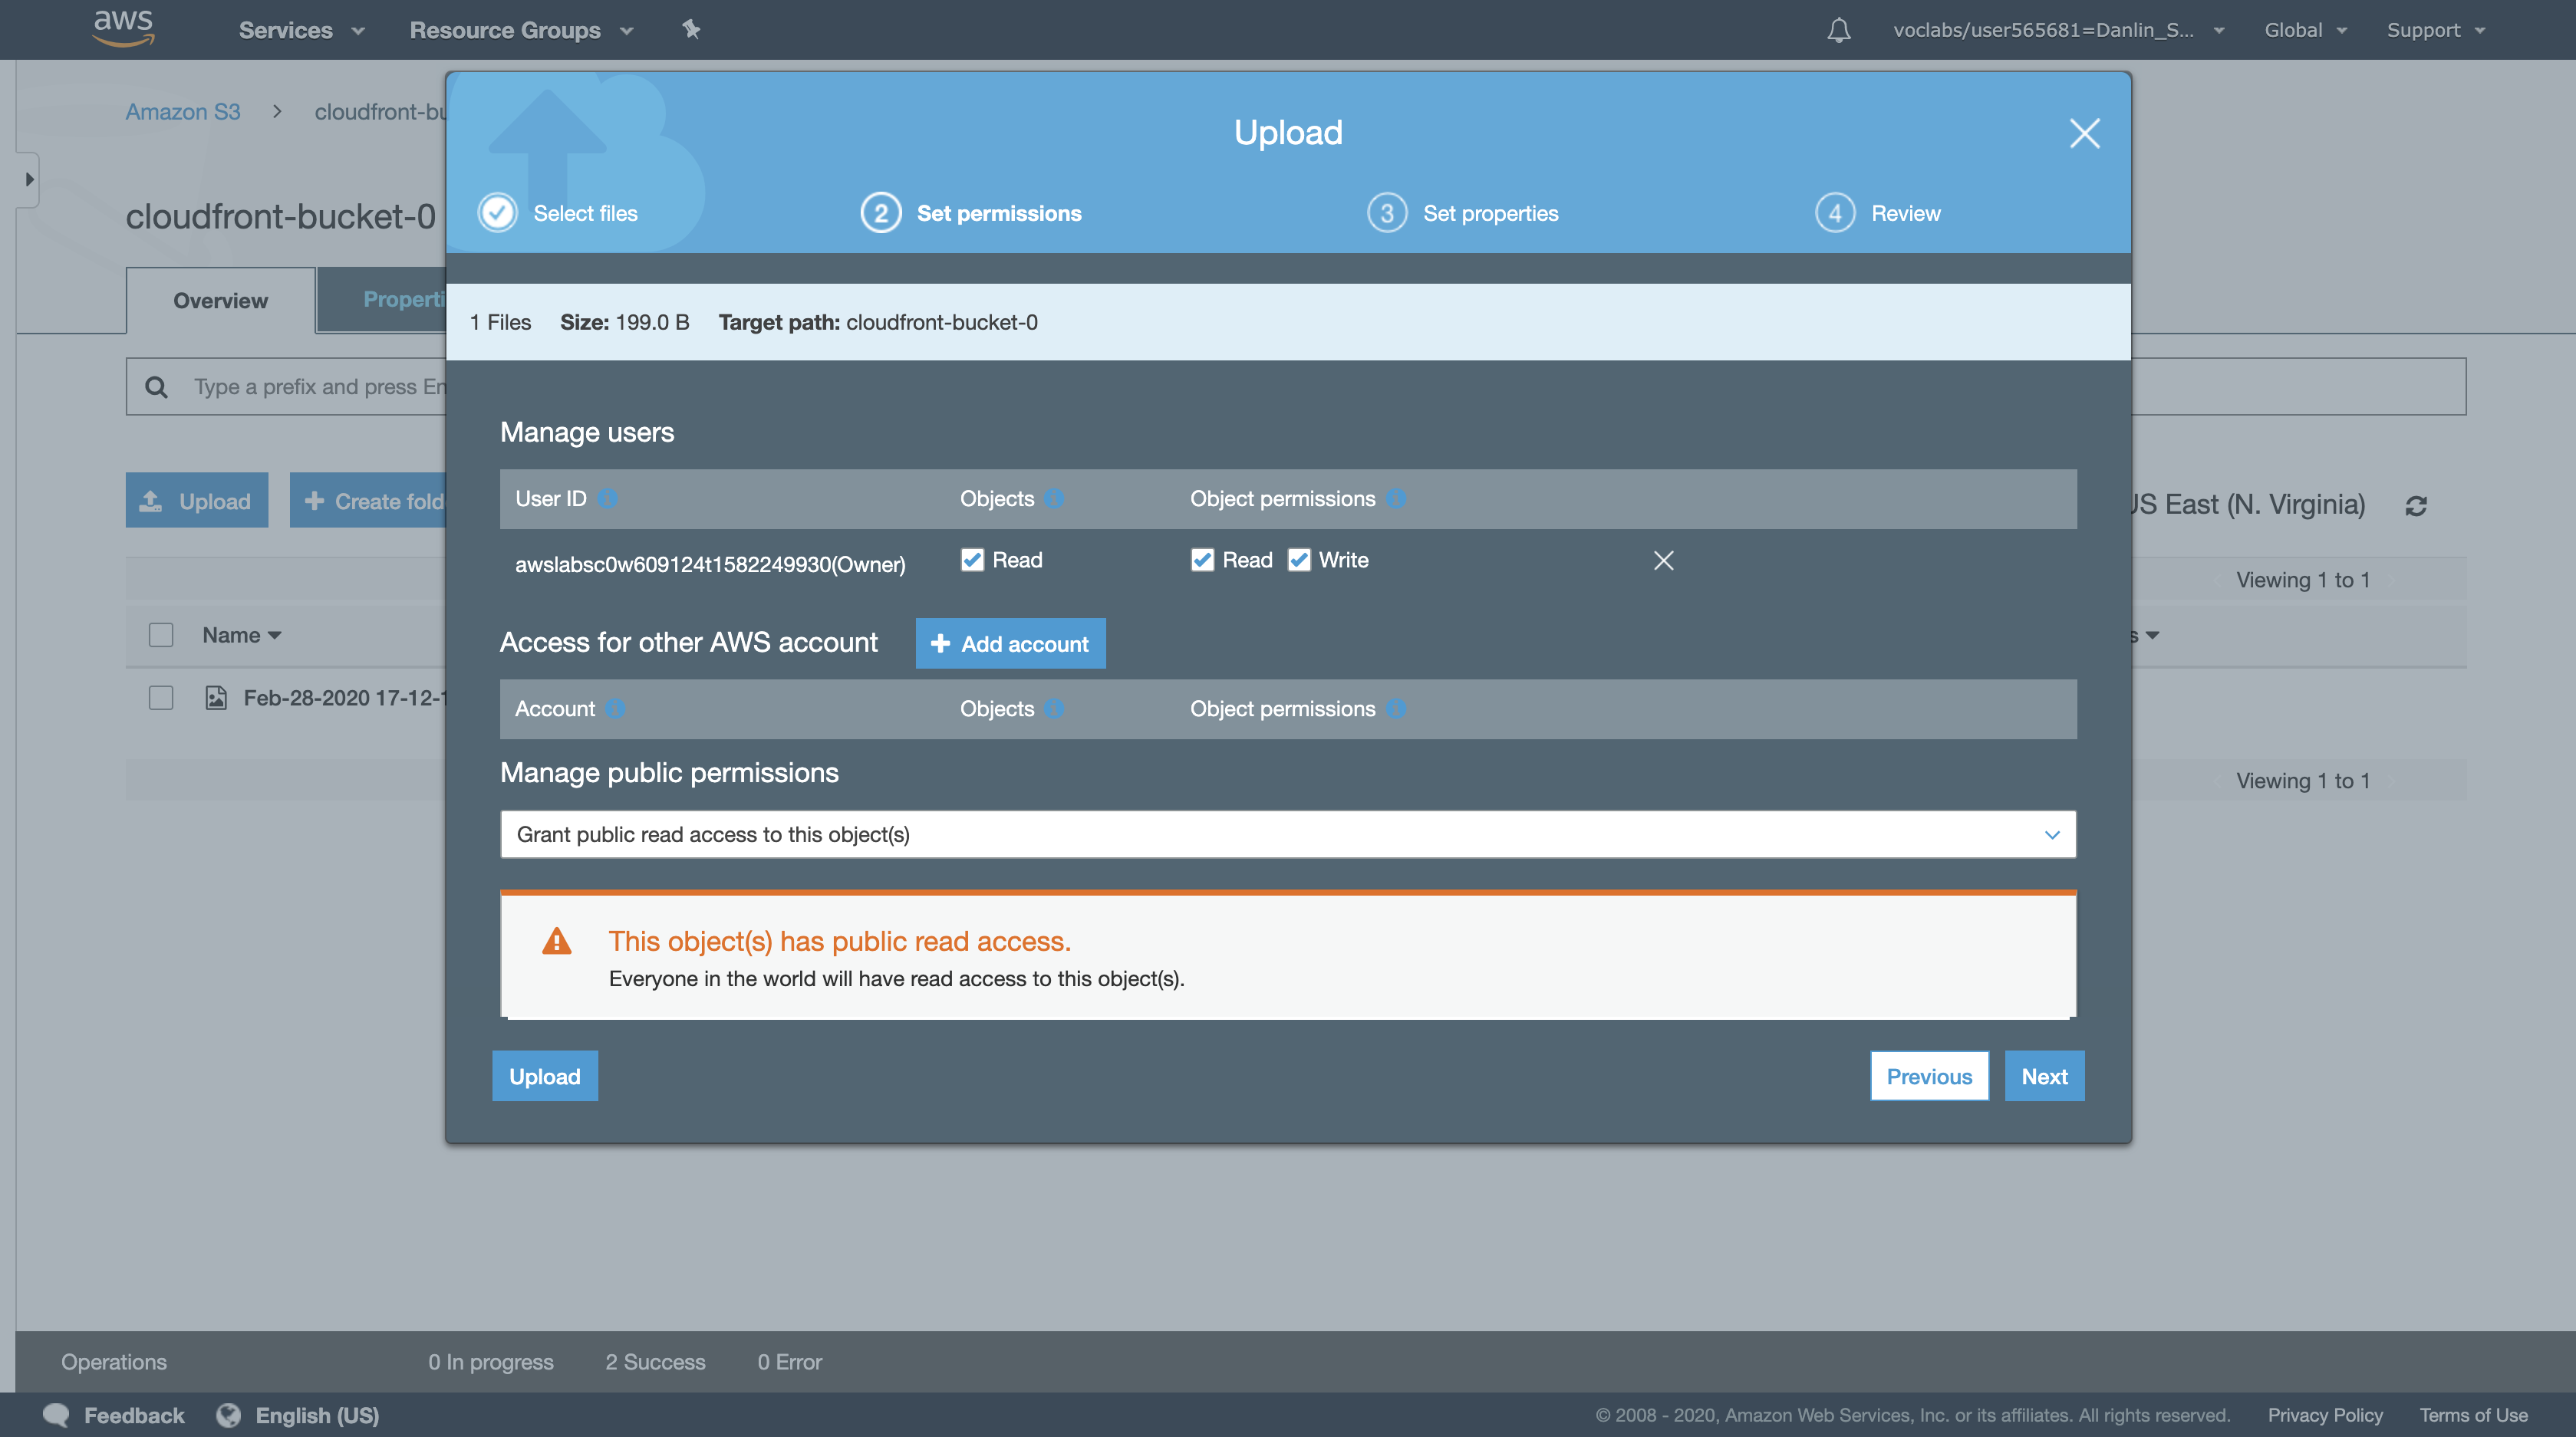Click the info icon next to User ID
Image resolution: width=2576 pixels, height=1437 pixels.
point(607,498)
